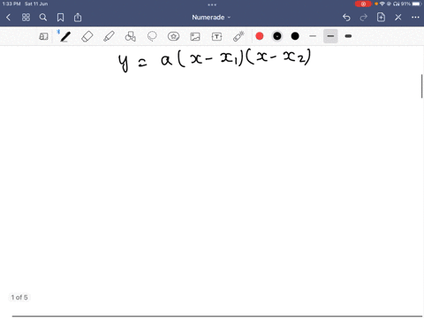Select the Text box tool
This screenshot has height=318, width=424.
tap(216, 36)
